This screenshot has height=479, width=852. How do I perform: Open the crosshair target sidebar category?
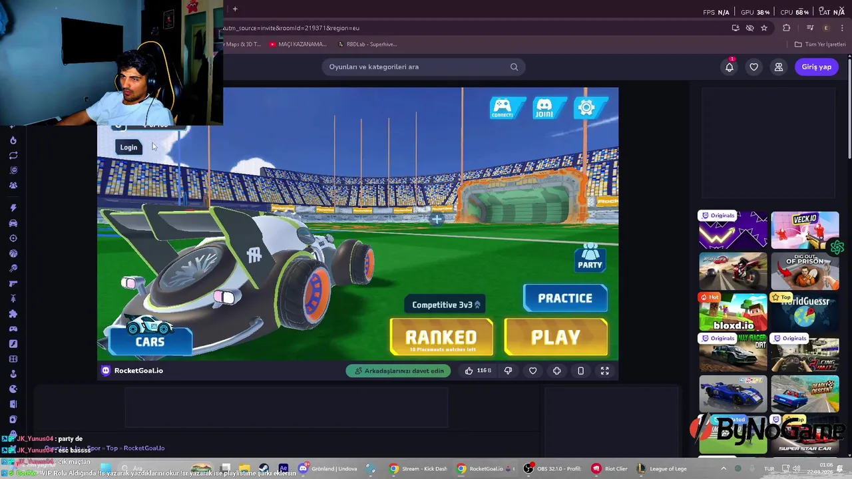tap(13, 238)
